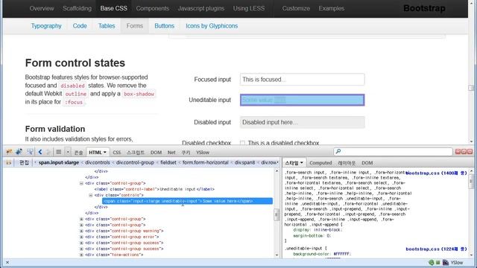Open the Scaffolding nav link
477x268 pixels.
77,8
